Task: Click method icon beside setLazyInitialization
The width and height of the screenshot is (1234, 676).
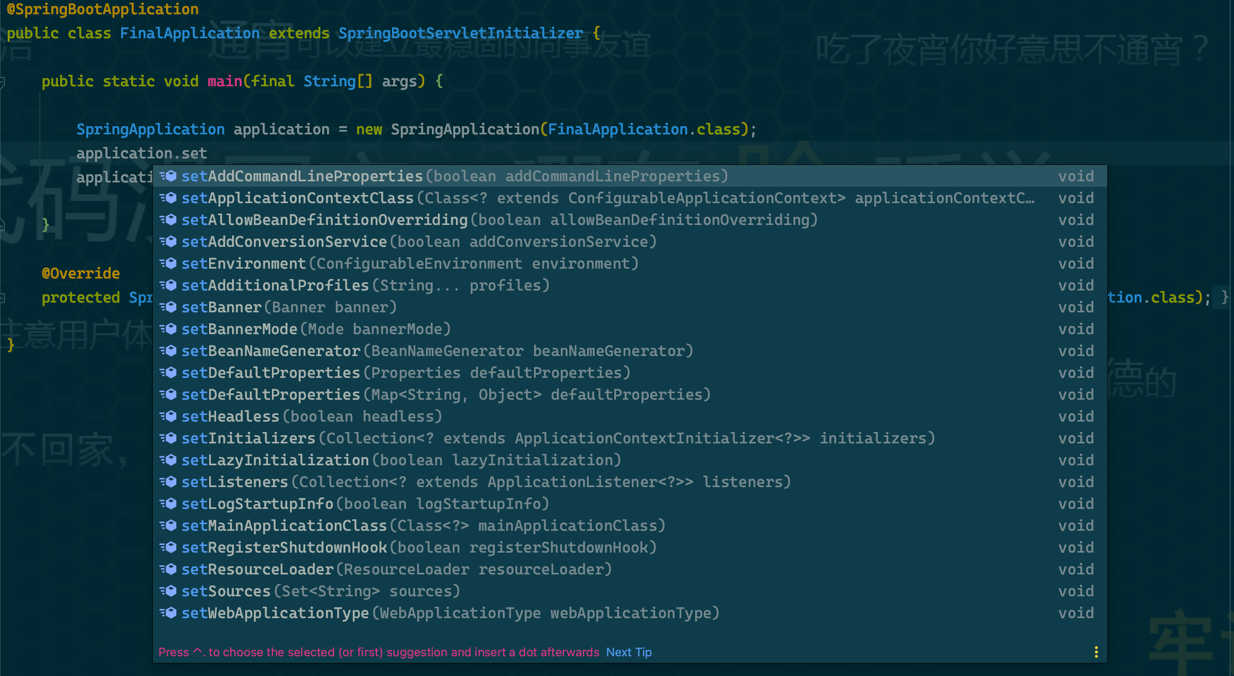Action: [168, 460]
